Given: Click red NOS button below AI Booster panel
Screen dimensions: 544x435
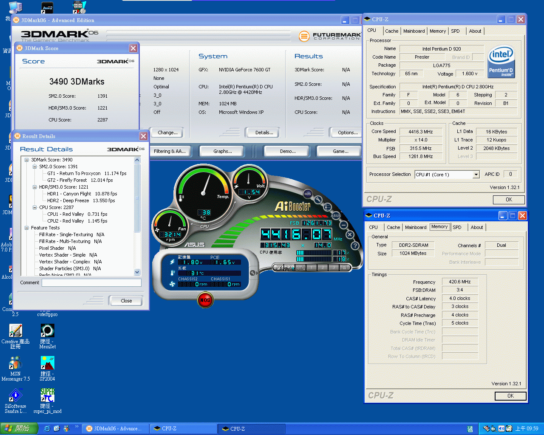Looking at the screenshot, I should coord(205,300).
